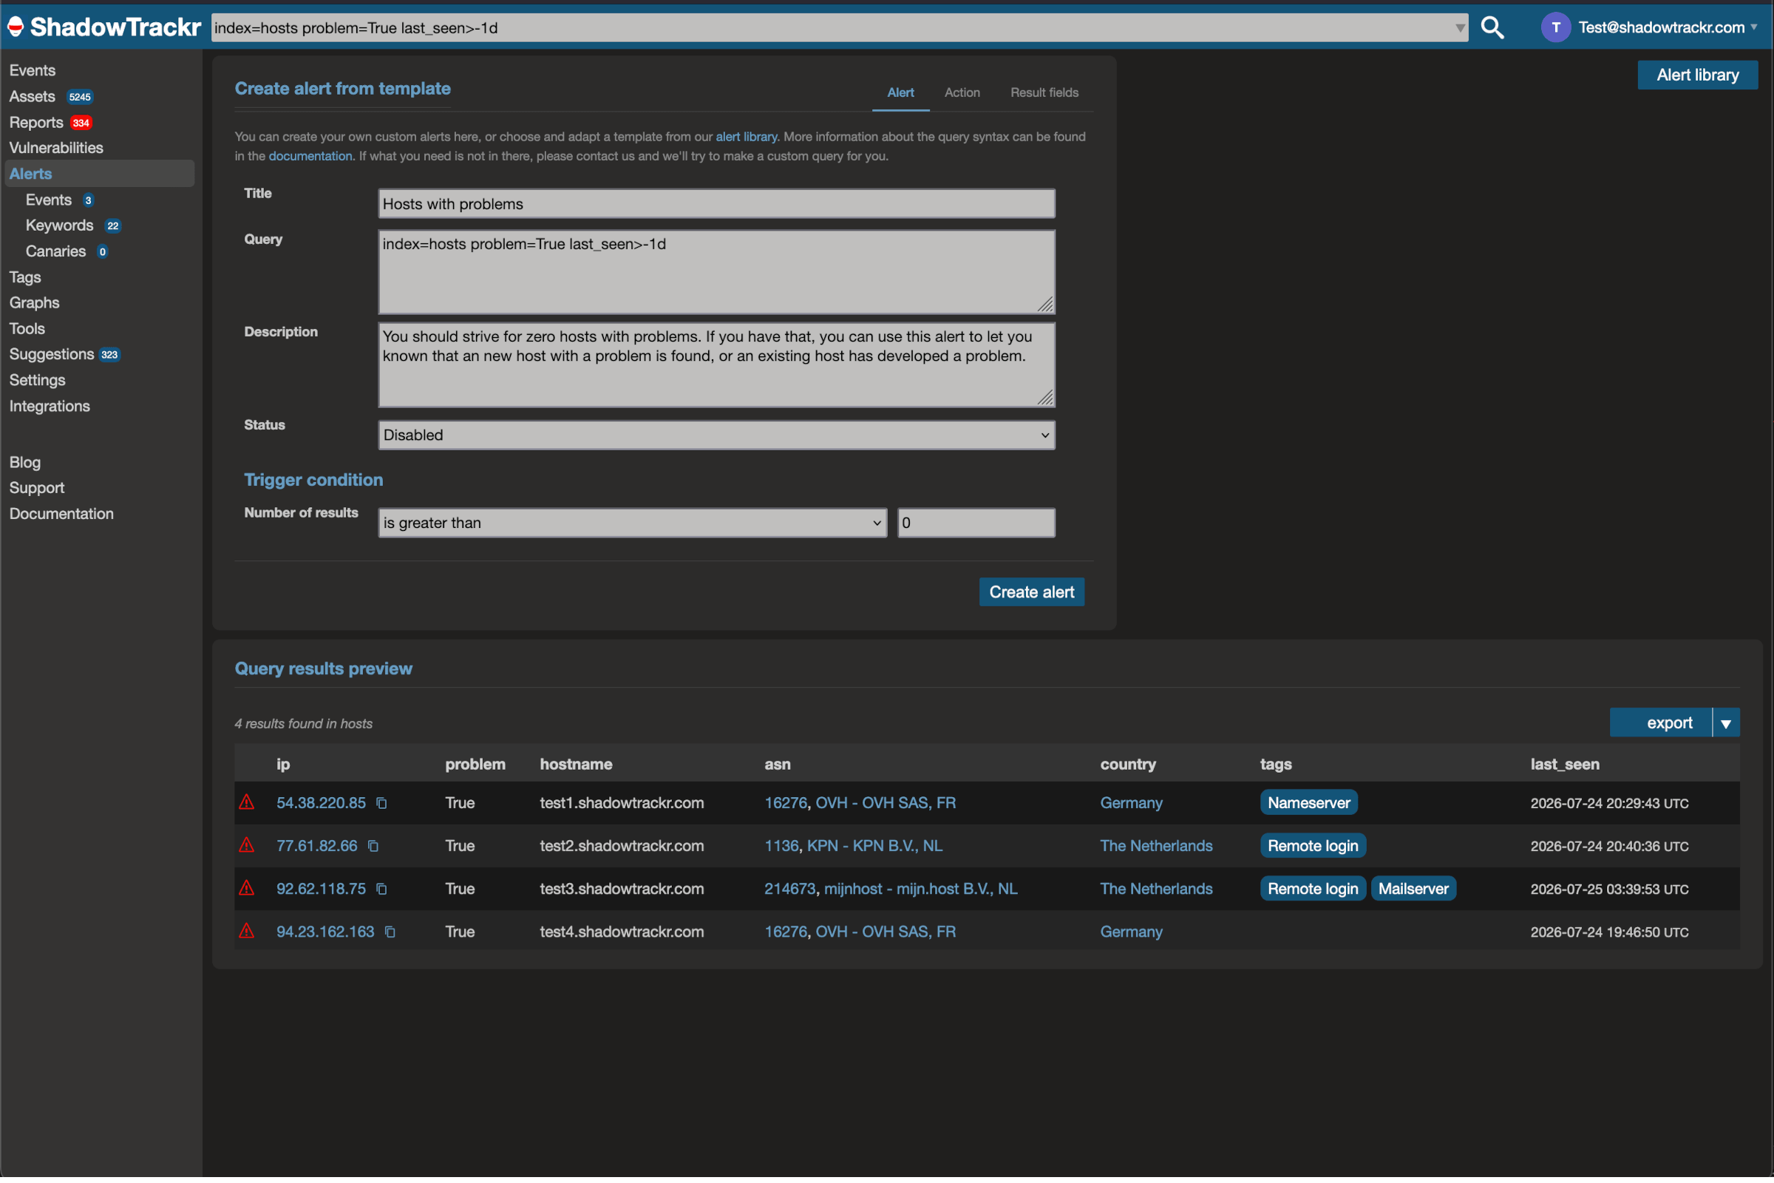
Task: Open search bar history dropdown arrow
Action: (x=1459, y=29)
